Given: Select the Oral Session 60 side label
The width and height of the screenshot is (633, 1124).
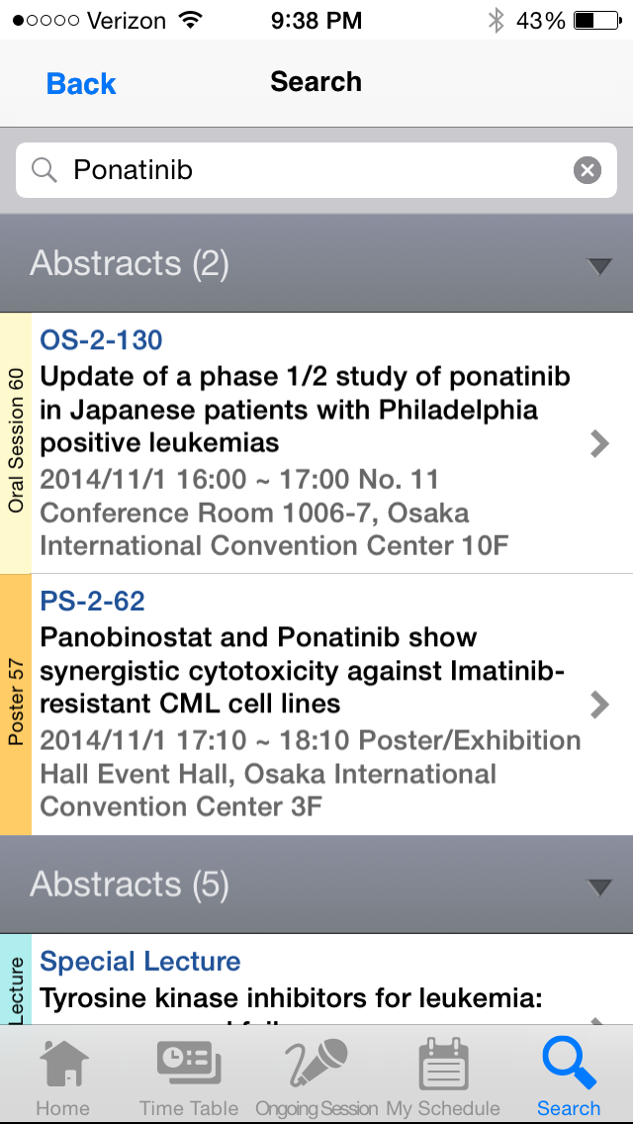Looking at the screenshot, I should [x=16, y=443].
